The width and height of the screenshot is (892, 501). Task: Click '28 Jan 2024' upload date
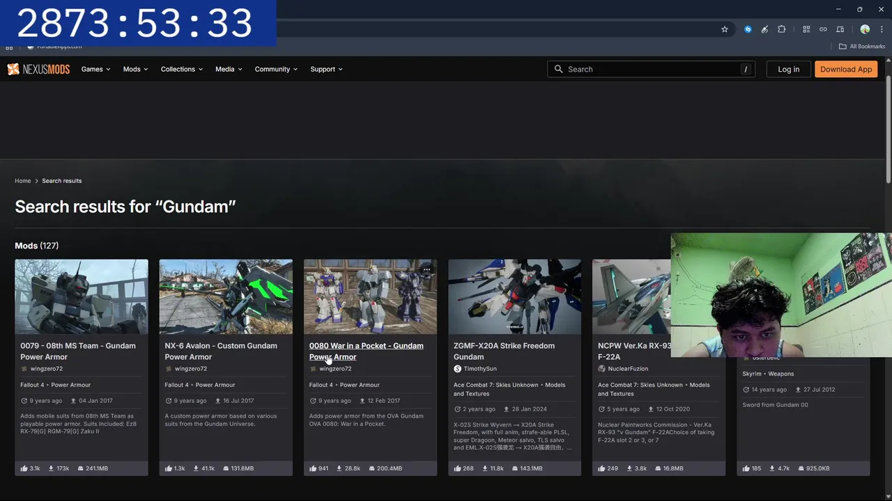click(x=530, y=409)
